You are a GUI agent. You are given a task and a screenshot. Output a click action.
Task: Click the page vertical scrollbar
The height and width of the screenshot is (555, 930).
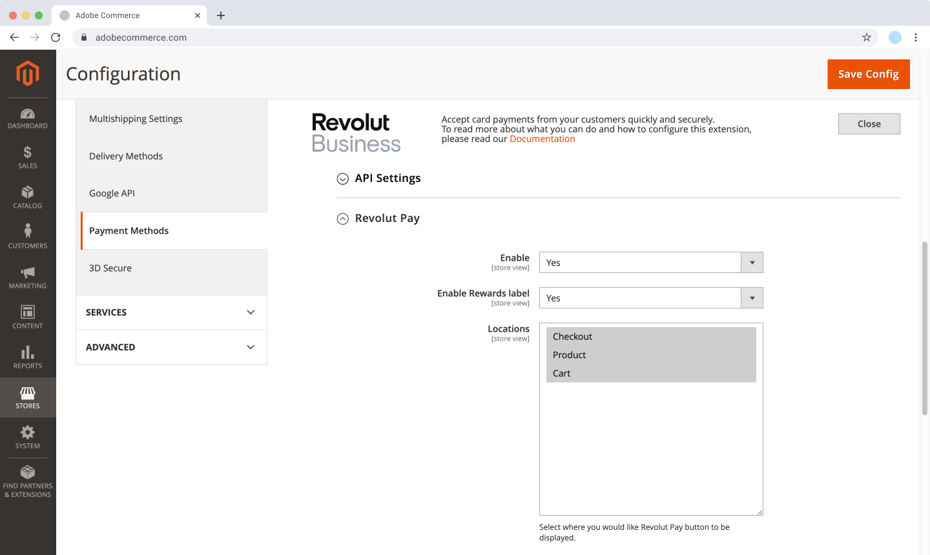click(925, 328)
